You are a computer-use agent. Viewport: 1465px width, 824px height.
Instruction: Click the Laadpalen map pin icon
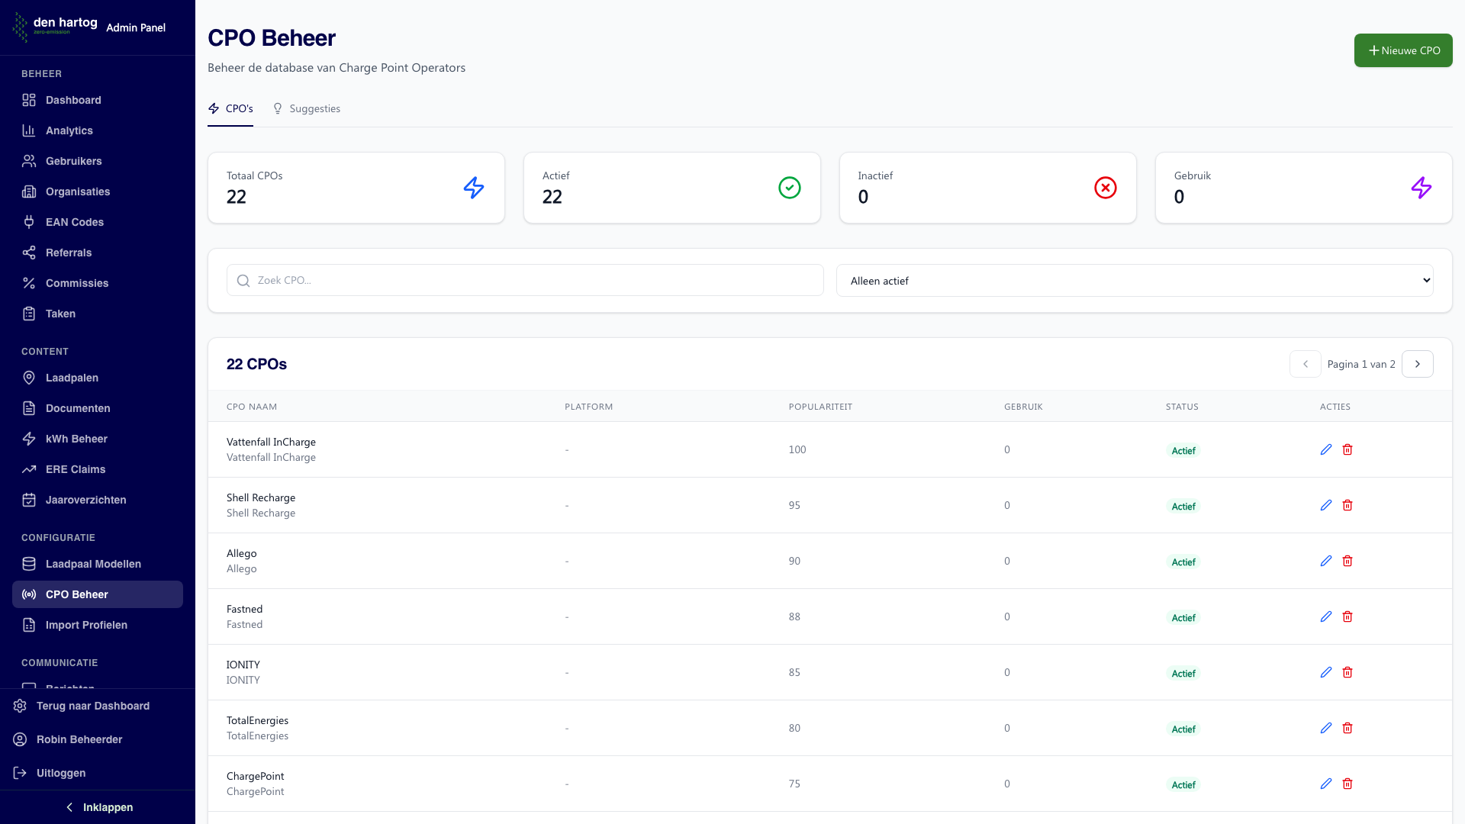click(x=29, y=378)
